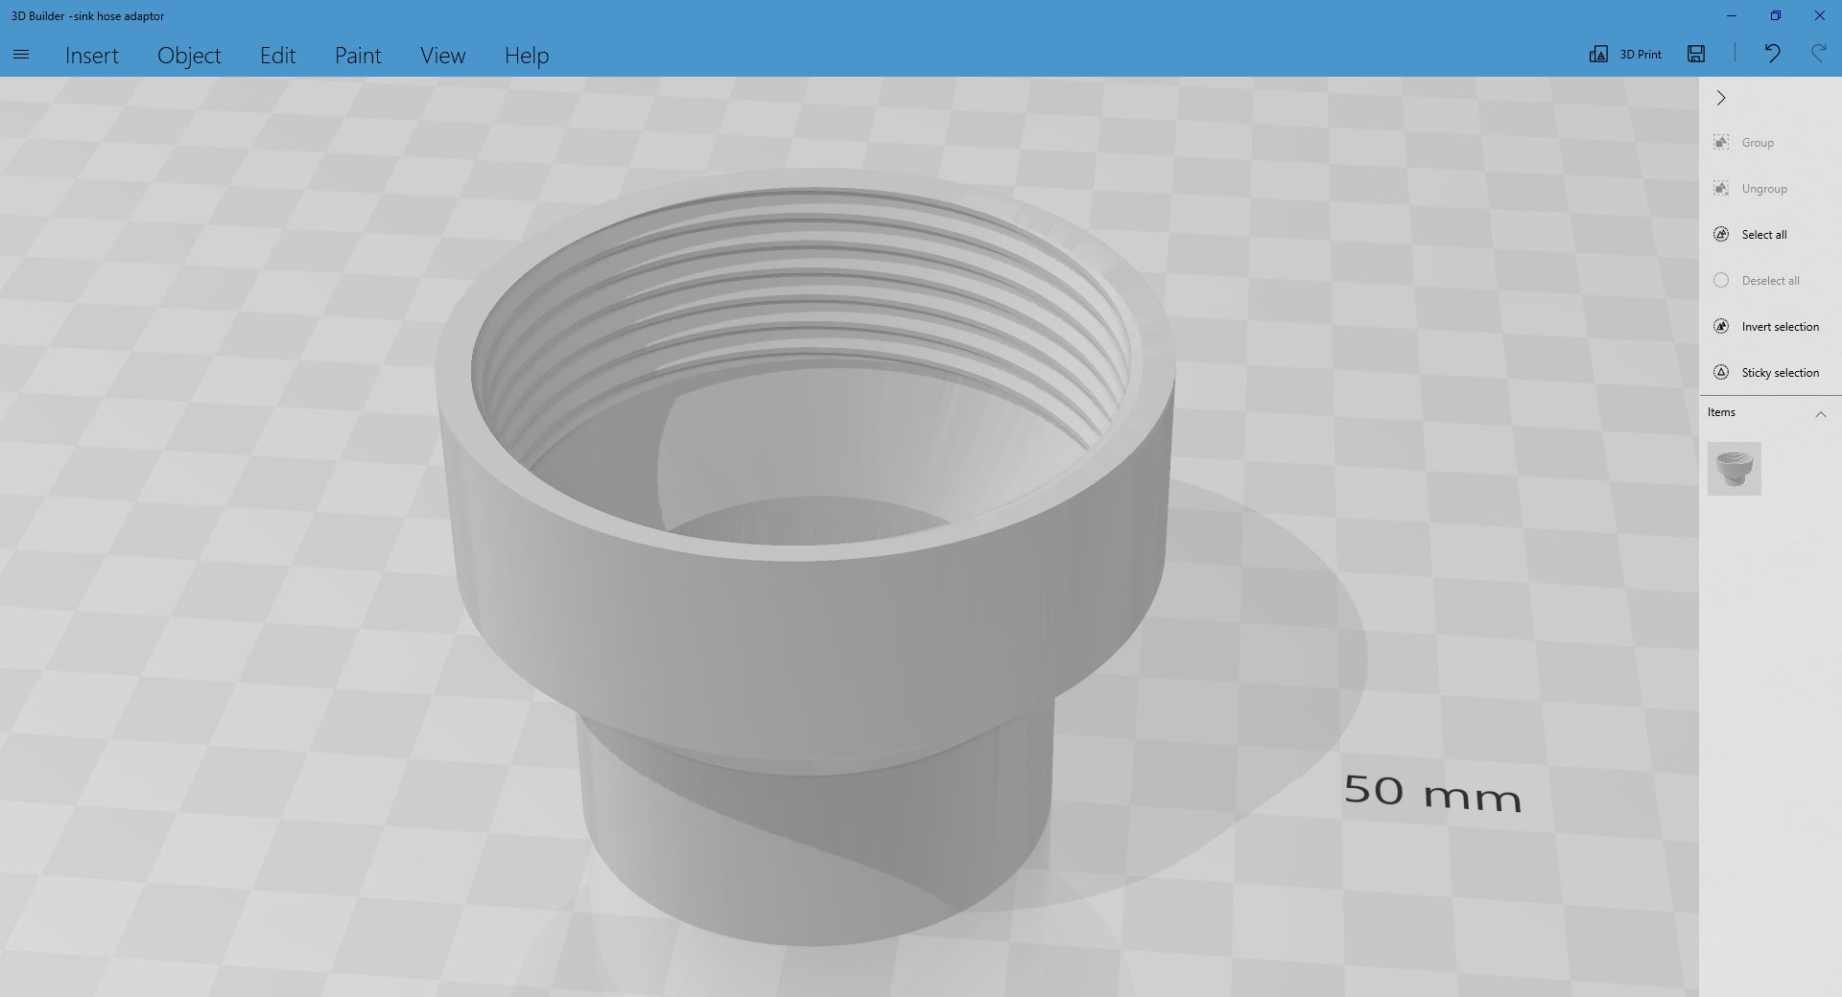This screenshot has width=1842, height=997.
Task: Click the Invert selection icon
Action: coord(1721,327)
